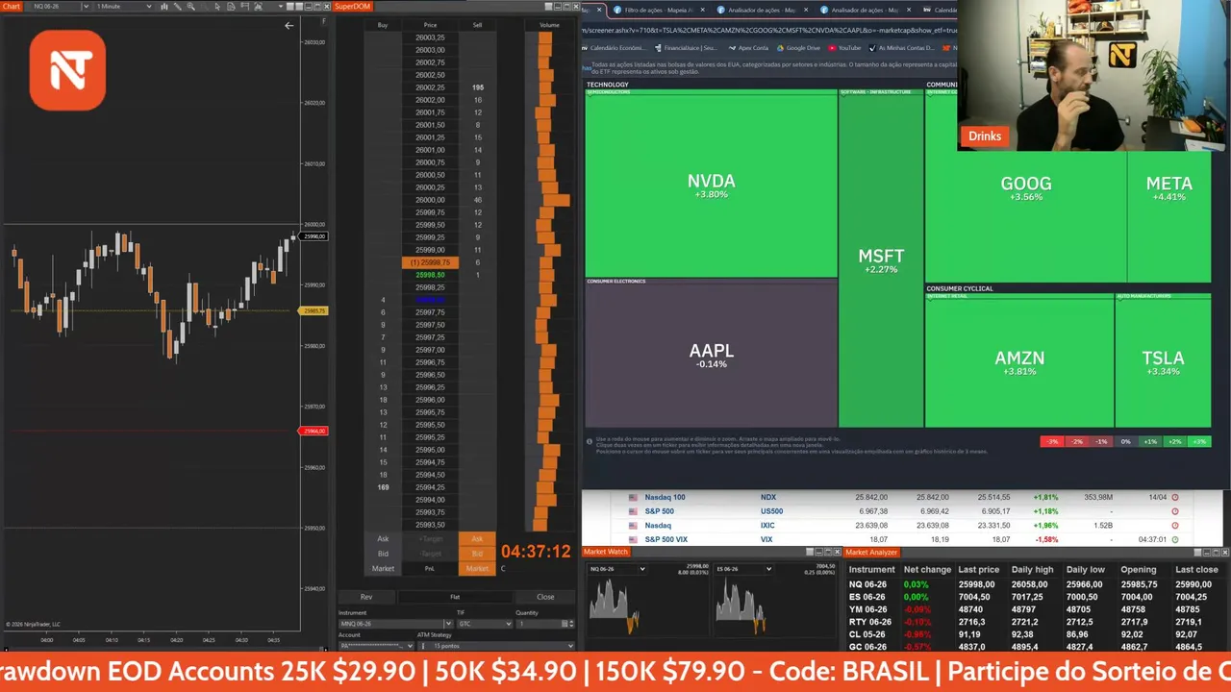Viewport: 1231px width, 692px height.
Task: Click the +3% green legend swatch
Action: [1198, 441]
